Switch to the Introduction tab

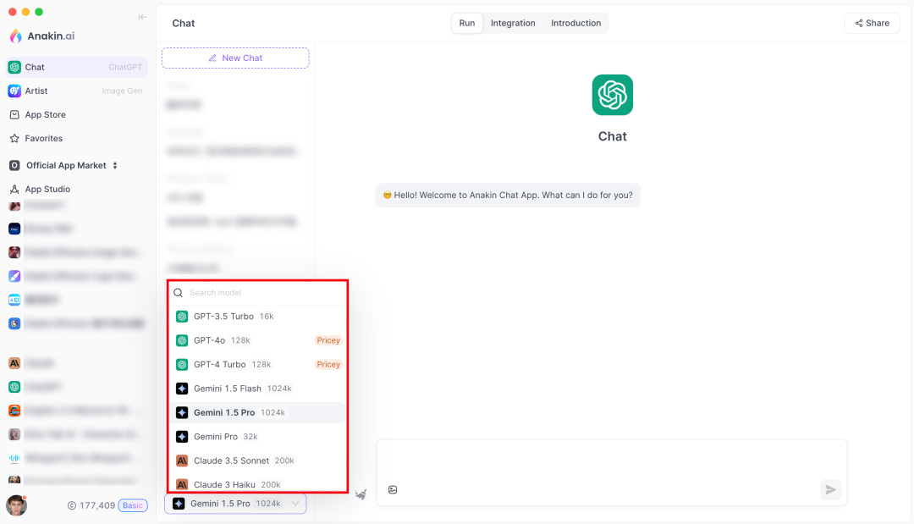click(576, 24)
